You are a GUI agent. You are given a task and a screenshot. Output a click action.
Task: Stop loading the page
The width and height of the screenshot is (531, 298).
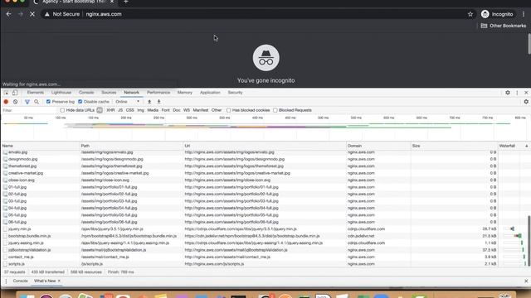pyautogui.click(x=32, y=14)
